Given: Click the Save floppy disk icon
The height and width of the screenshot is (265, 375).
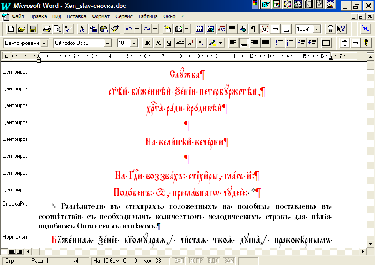Looking at the screenshot, I should (x=33, y=29).
